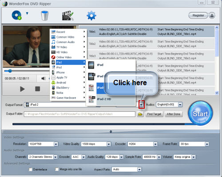Open the dropdown arrow highlighted in red
The height and width of the screenshot is (177, 222).
point(142,105)
